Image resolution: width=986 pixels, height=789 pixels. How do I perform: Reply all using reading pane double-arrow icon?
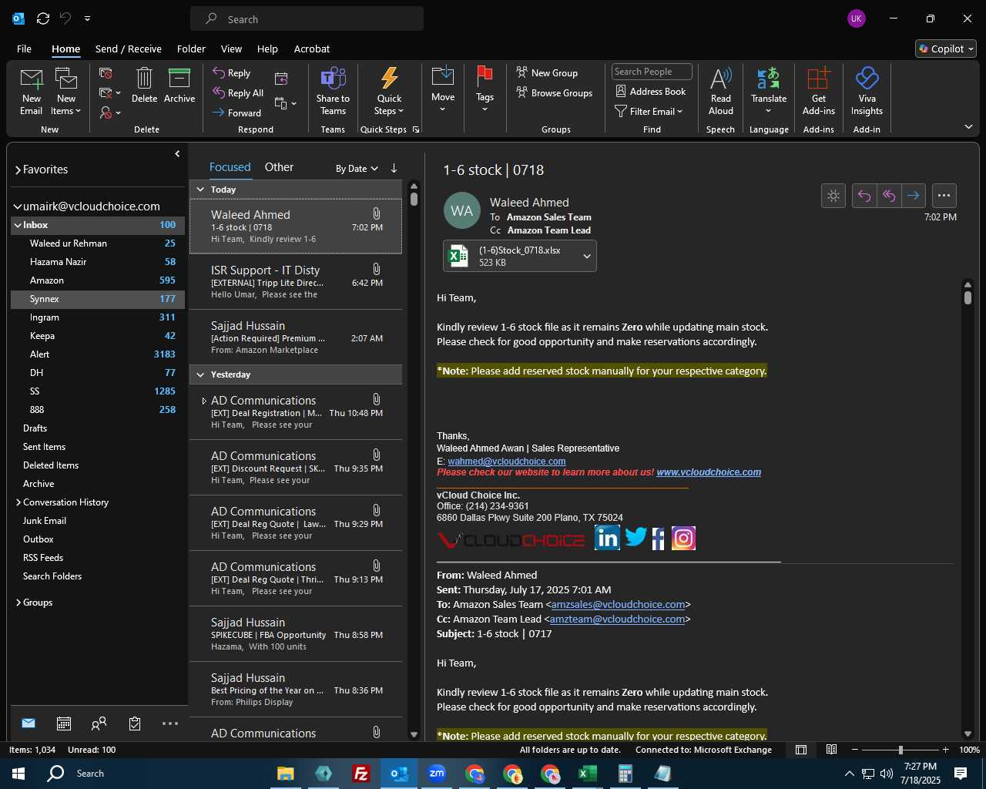(x=889, y=196)
